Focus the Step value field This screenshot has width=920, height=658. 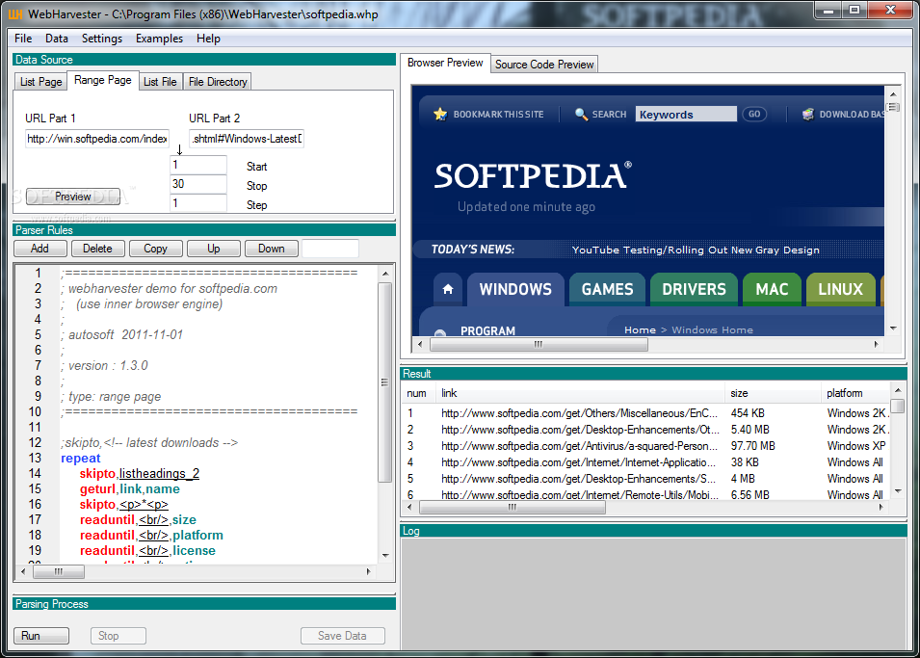click(198, 203)
